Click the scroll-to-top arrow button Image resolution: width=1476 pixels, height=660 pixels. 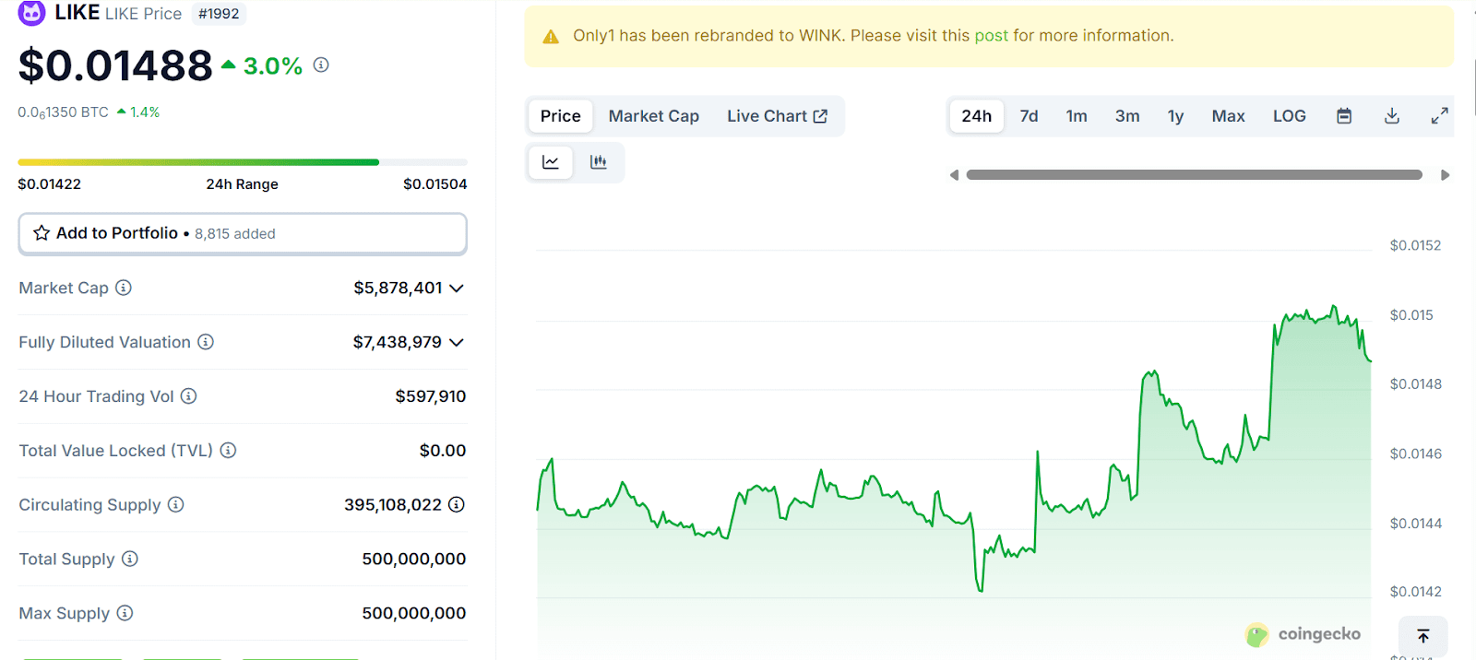pos(1422,636)
